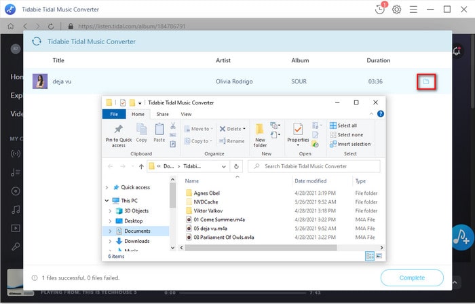Click the Complete button
Image resolution: width=475 pixels, height=304 pixels.
pos(412,278)
